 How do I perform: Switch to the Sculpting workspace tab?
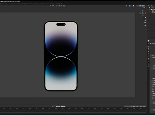point(5,4)
